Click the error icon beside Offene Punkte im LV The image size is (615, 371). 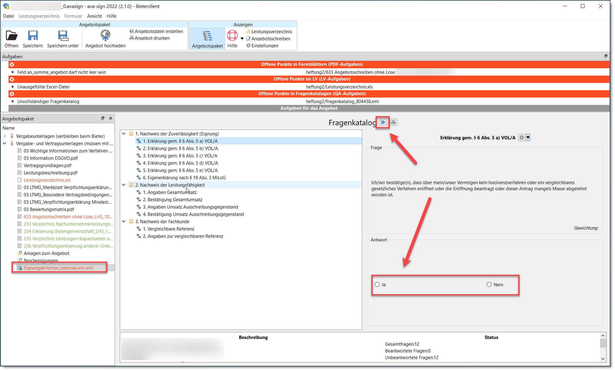(12, 79)
